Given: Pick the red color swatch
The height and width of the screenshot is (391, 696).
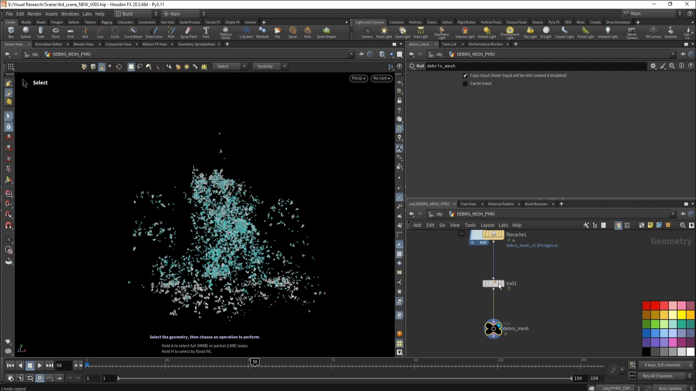Looking at the screenshot, I should [x=646, y=306].
